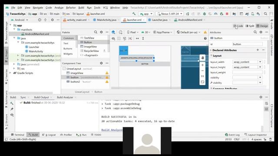
Task: Run the app with the green run icon
Action: tap(187, 14)
